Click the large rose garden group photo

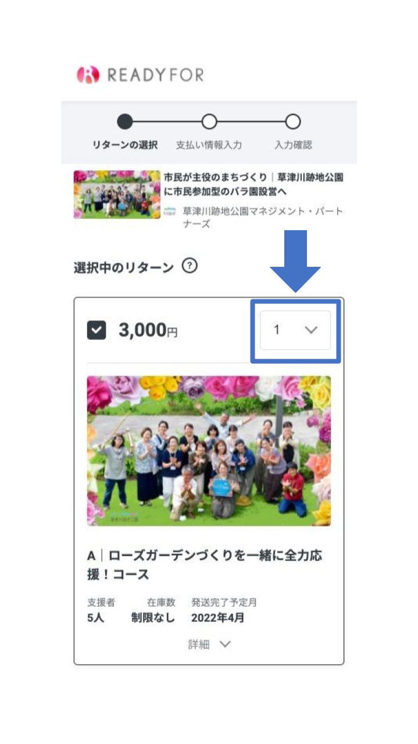click(209, 451)
